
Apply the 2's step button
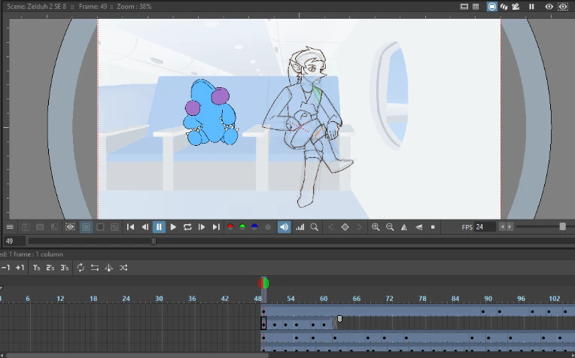(50, 268)
